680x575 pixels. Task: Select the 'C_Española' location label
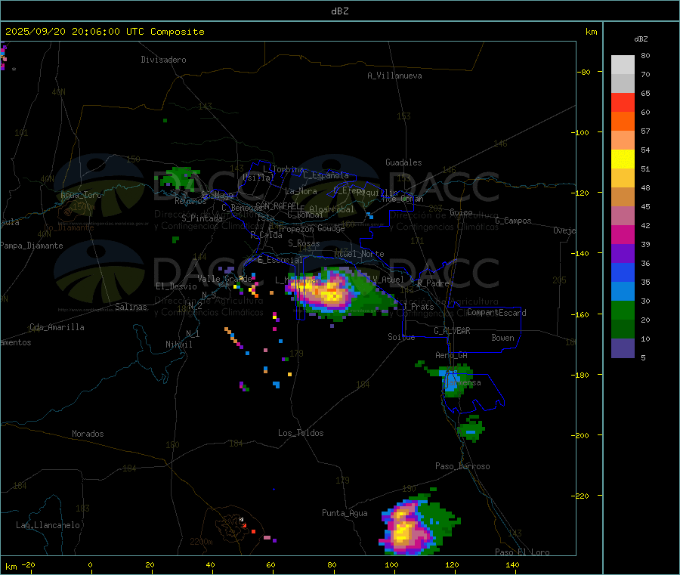pyautogui.click(x=326, y=175)
